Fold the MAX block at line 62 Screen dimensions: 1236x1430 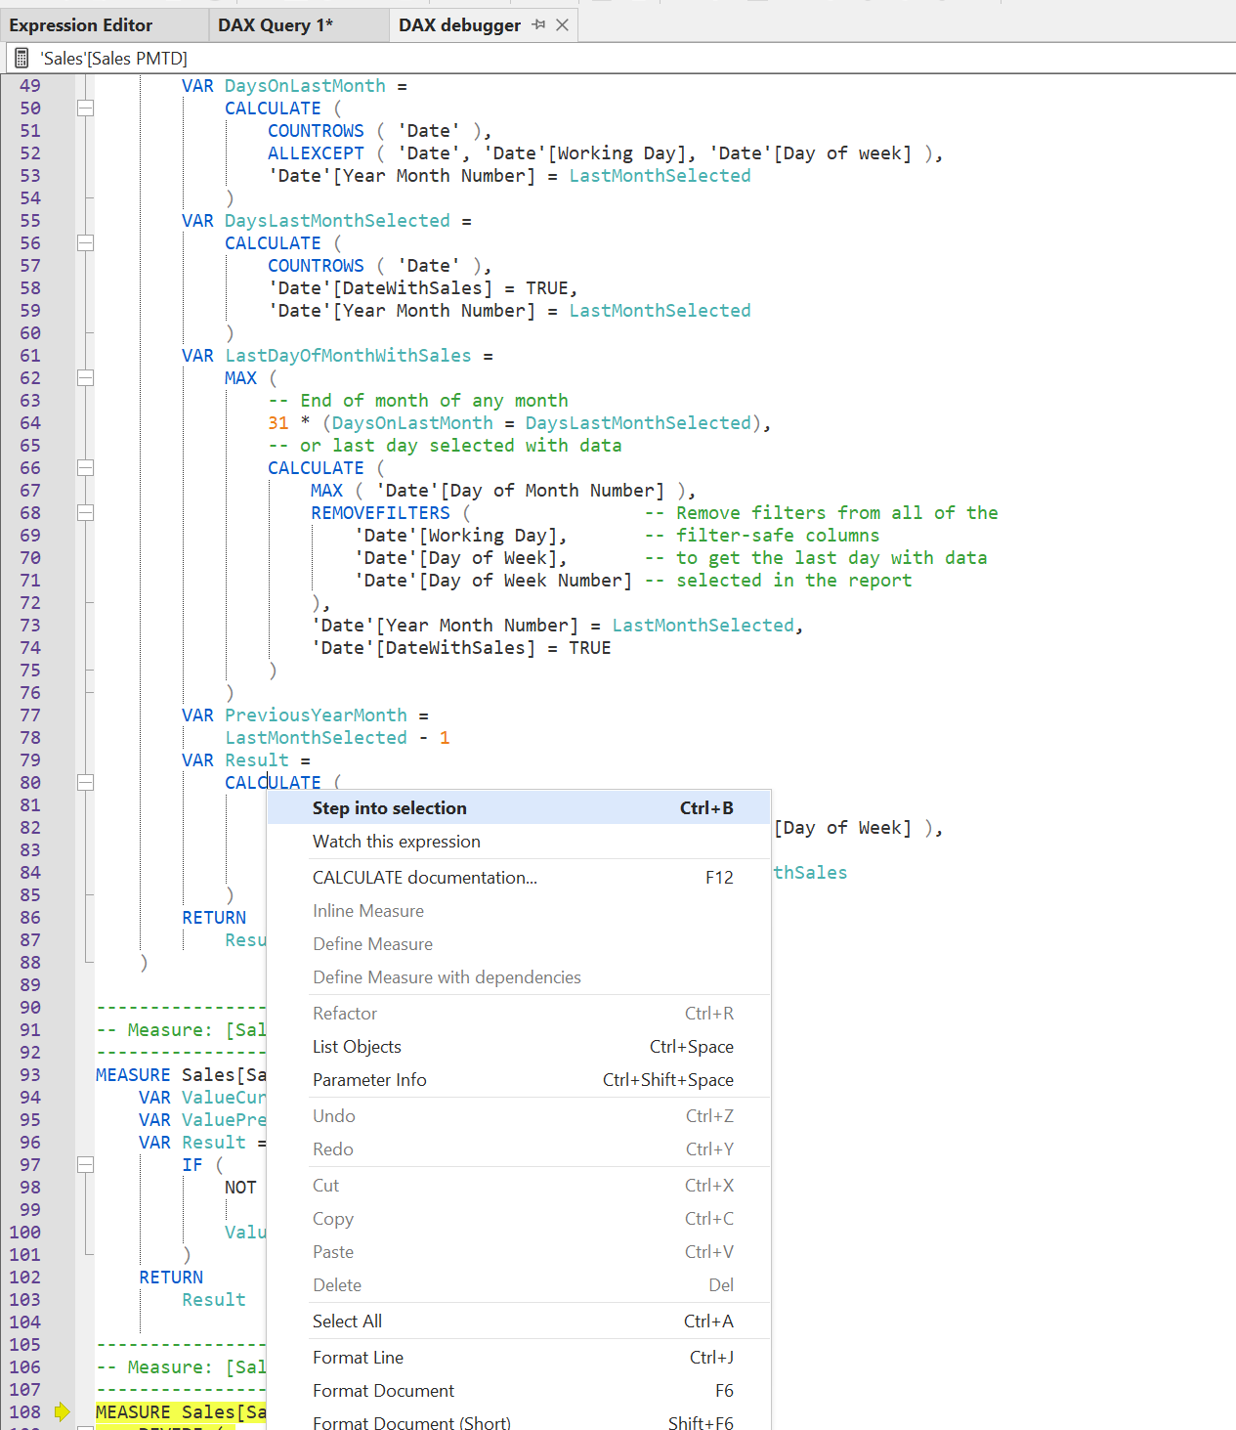point(86,378)
